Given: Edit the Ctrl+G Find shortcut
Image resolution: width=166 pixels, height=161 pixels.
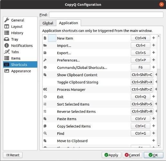Looking at the screenshot, I should tap(141, 133).
